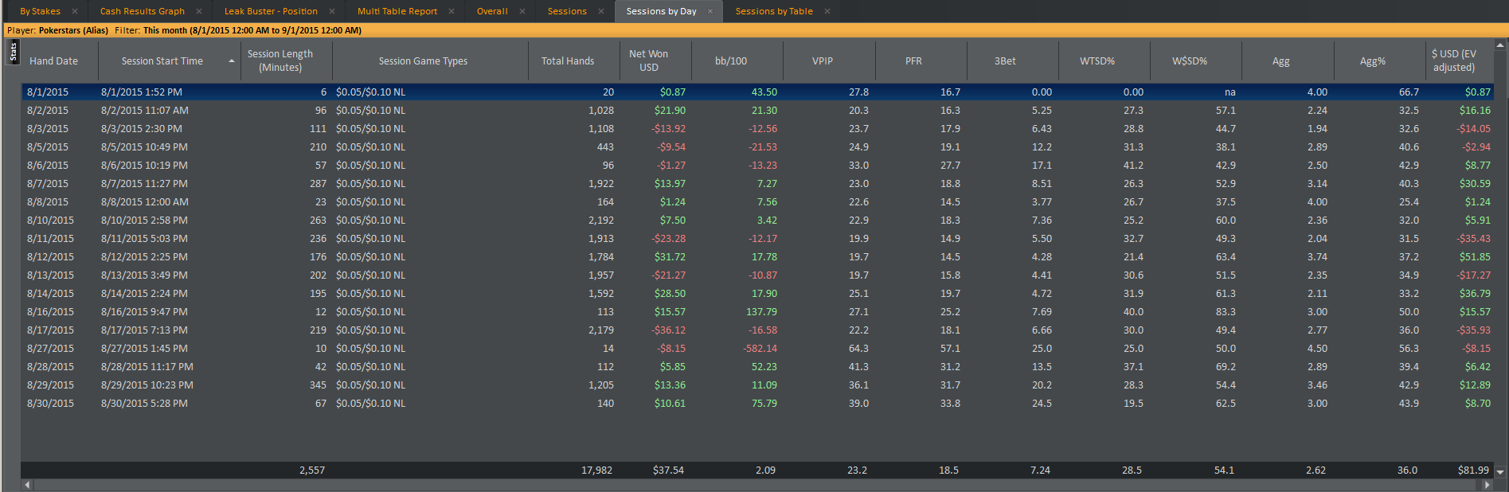The image size is (1509, 492).
Task: Close the Sessions by Table tab
Action: pos(827,11)
